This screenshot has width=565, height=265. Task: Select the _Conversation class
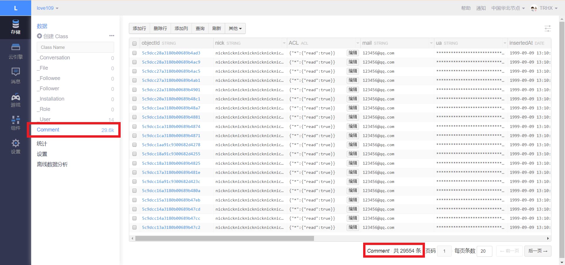(75, 58)
